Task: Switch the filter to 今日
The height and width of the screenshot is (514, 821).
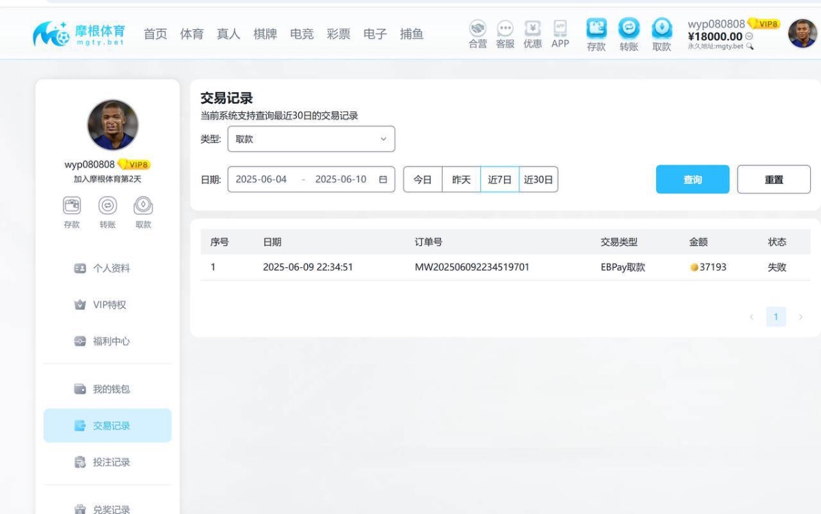Action: (423, 179)
